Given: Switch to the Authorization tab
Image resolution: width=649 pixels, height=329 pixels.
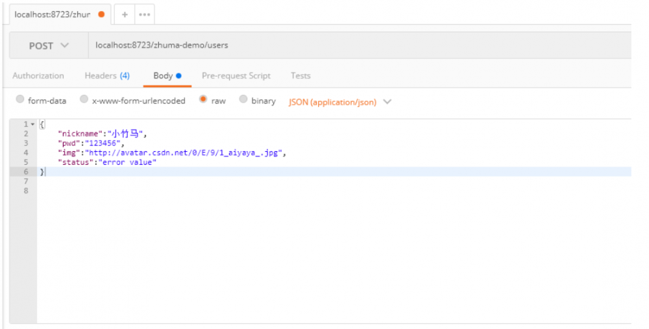Looking at the screenshot, I should pos(38,76).
